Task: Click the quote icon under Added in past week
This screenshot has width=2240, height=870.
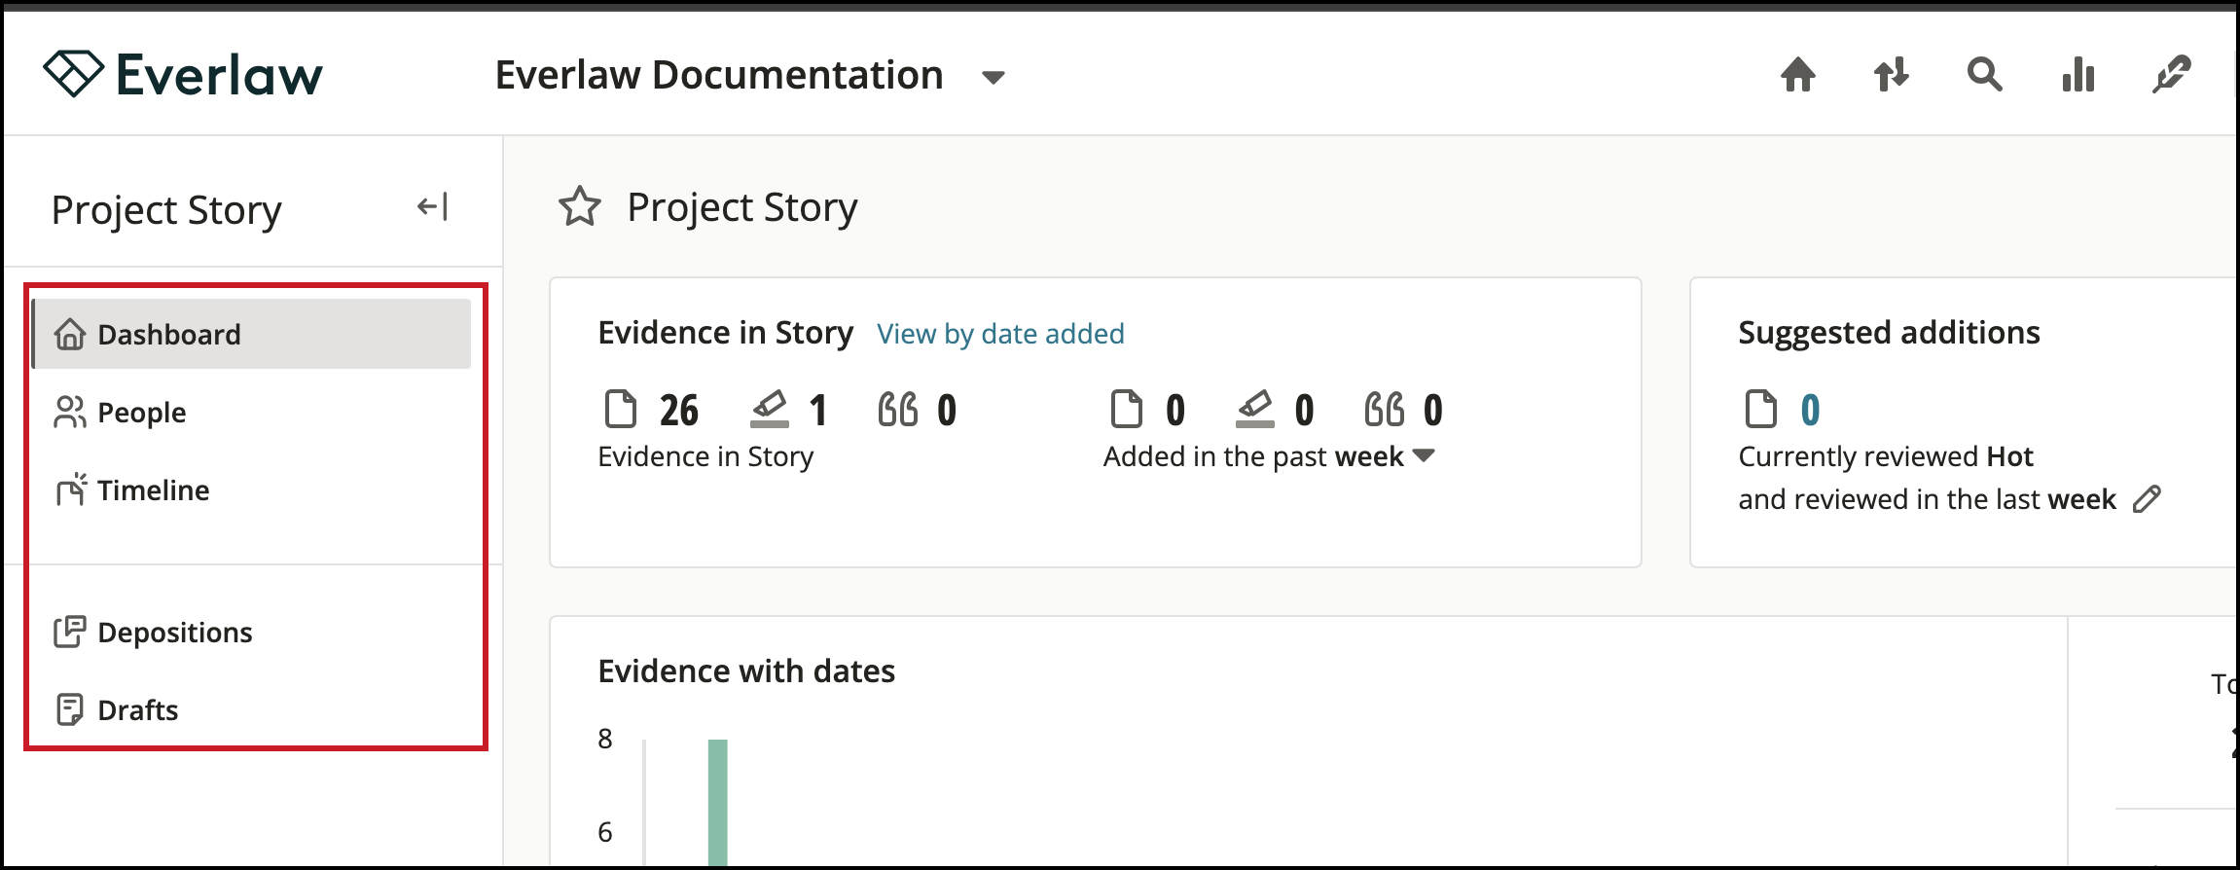Action: point(1384,410)
